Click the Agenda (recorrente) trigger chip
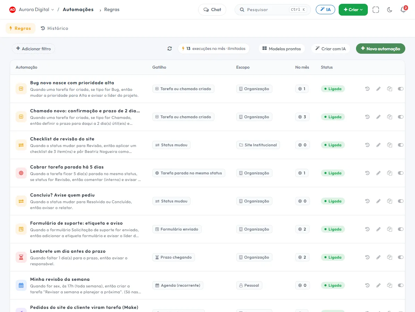Image resolution: width=415 pixels, height=312 pixels. [x=178, y=285]
